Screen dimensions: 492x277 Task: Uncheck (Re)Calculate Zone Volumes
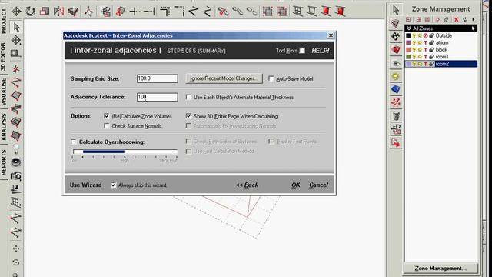(107, 116)
